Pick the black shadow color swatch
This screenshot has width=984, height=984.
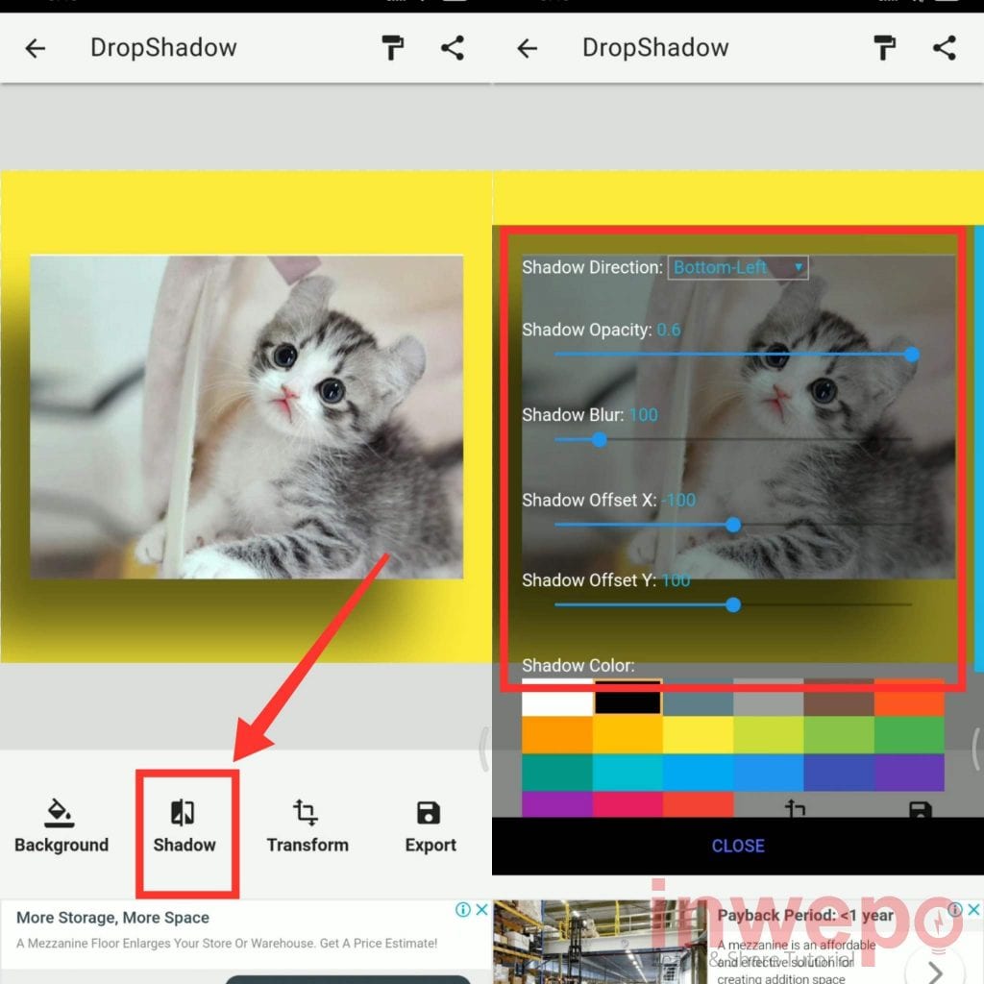627,698
